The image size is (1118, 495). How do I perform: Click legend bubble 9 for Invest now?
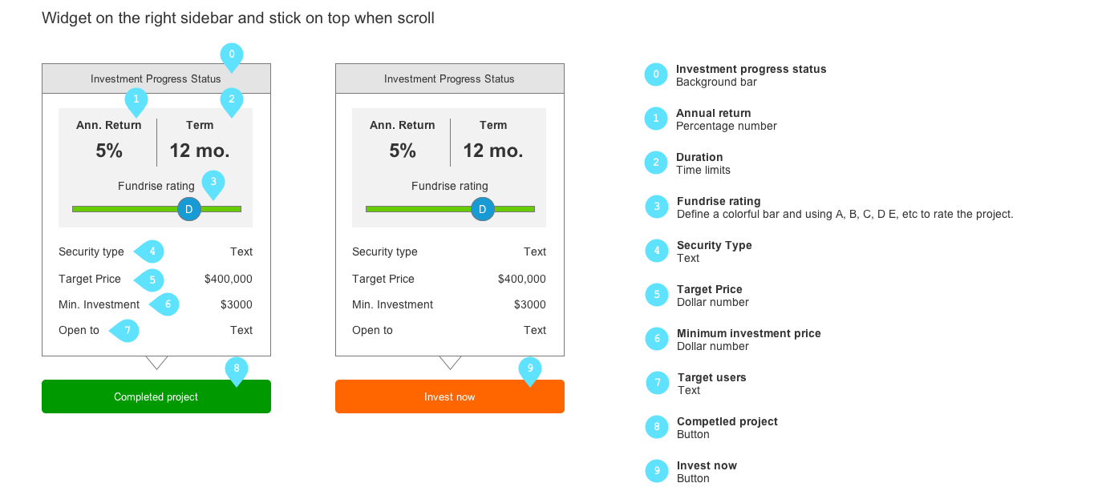(657, 471)
